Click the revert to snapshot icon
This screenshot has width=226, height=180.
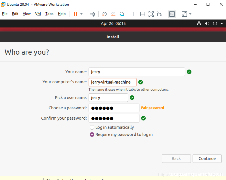coord(113,14)
